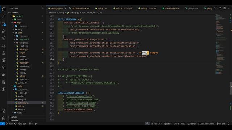Switch to requirements.txt tab

(79, 8)
